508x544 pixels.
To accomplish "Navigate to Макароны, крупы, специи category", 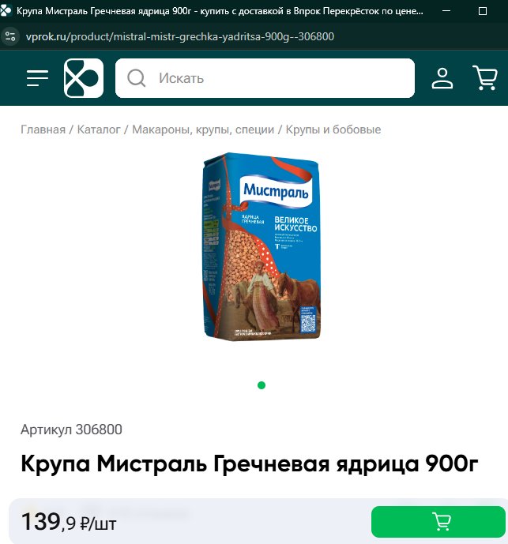I will [x=203, y=129].
